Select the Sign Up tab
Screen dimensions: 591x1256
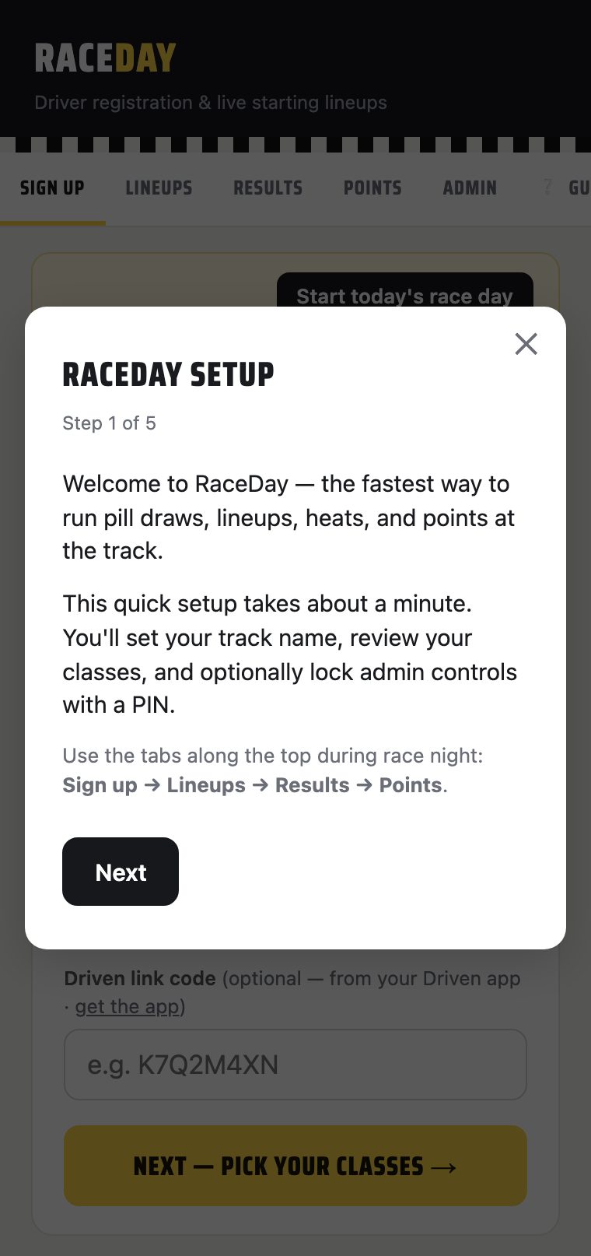(52, 188)
